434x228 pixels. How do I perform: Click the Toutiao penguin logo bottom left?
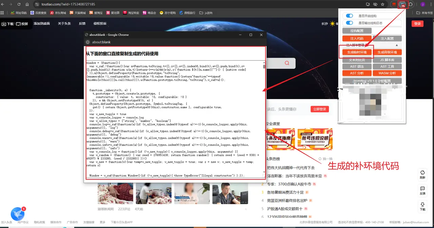tap(18, 214)
